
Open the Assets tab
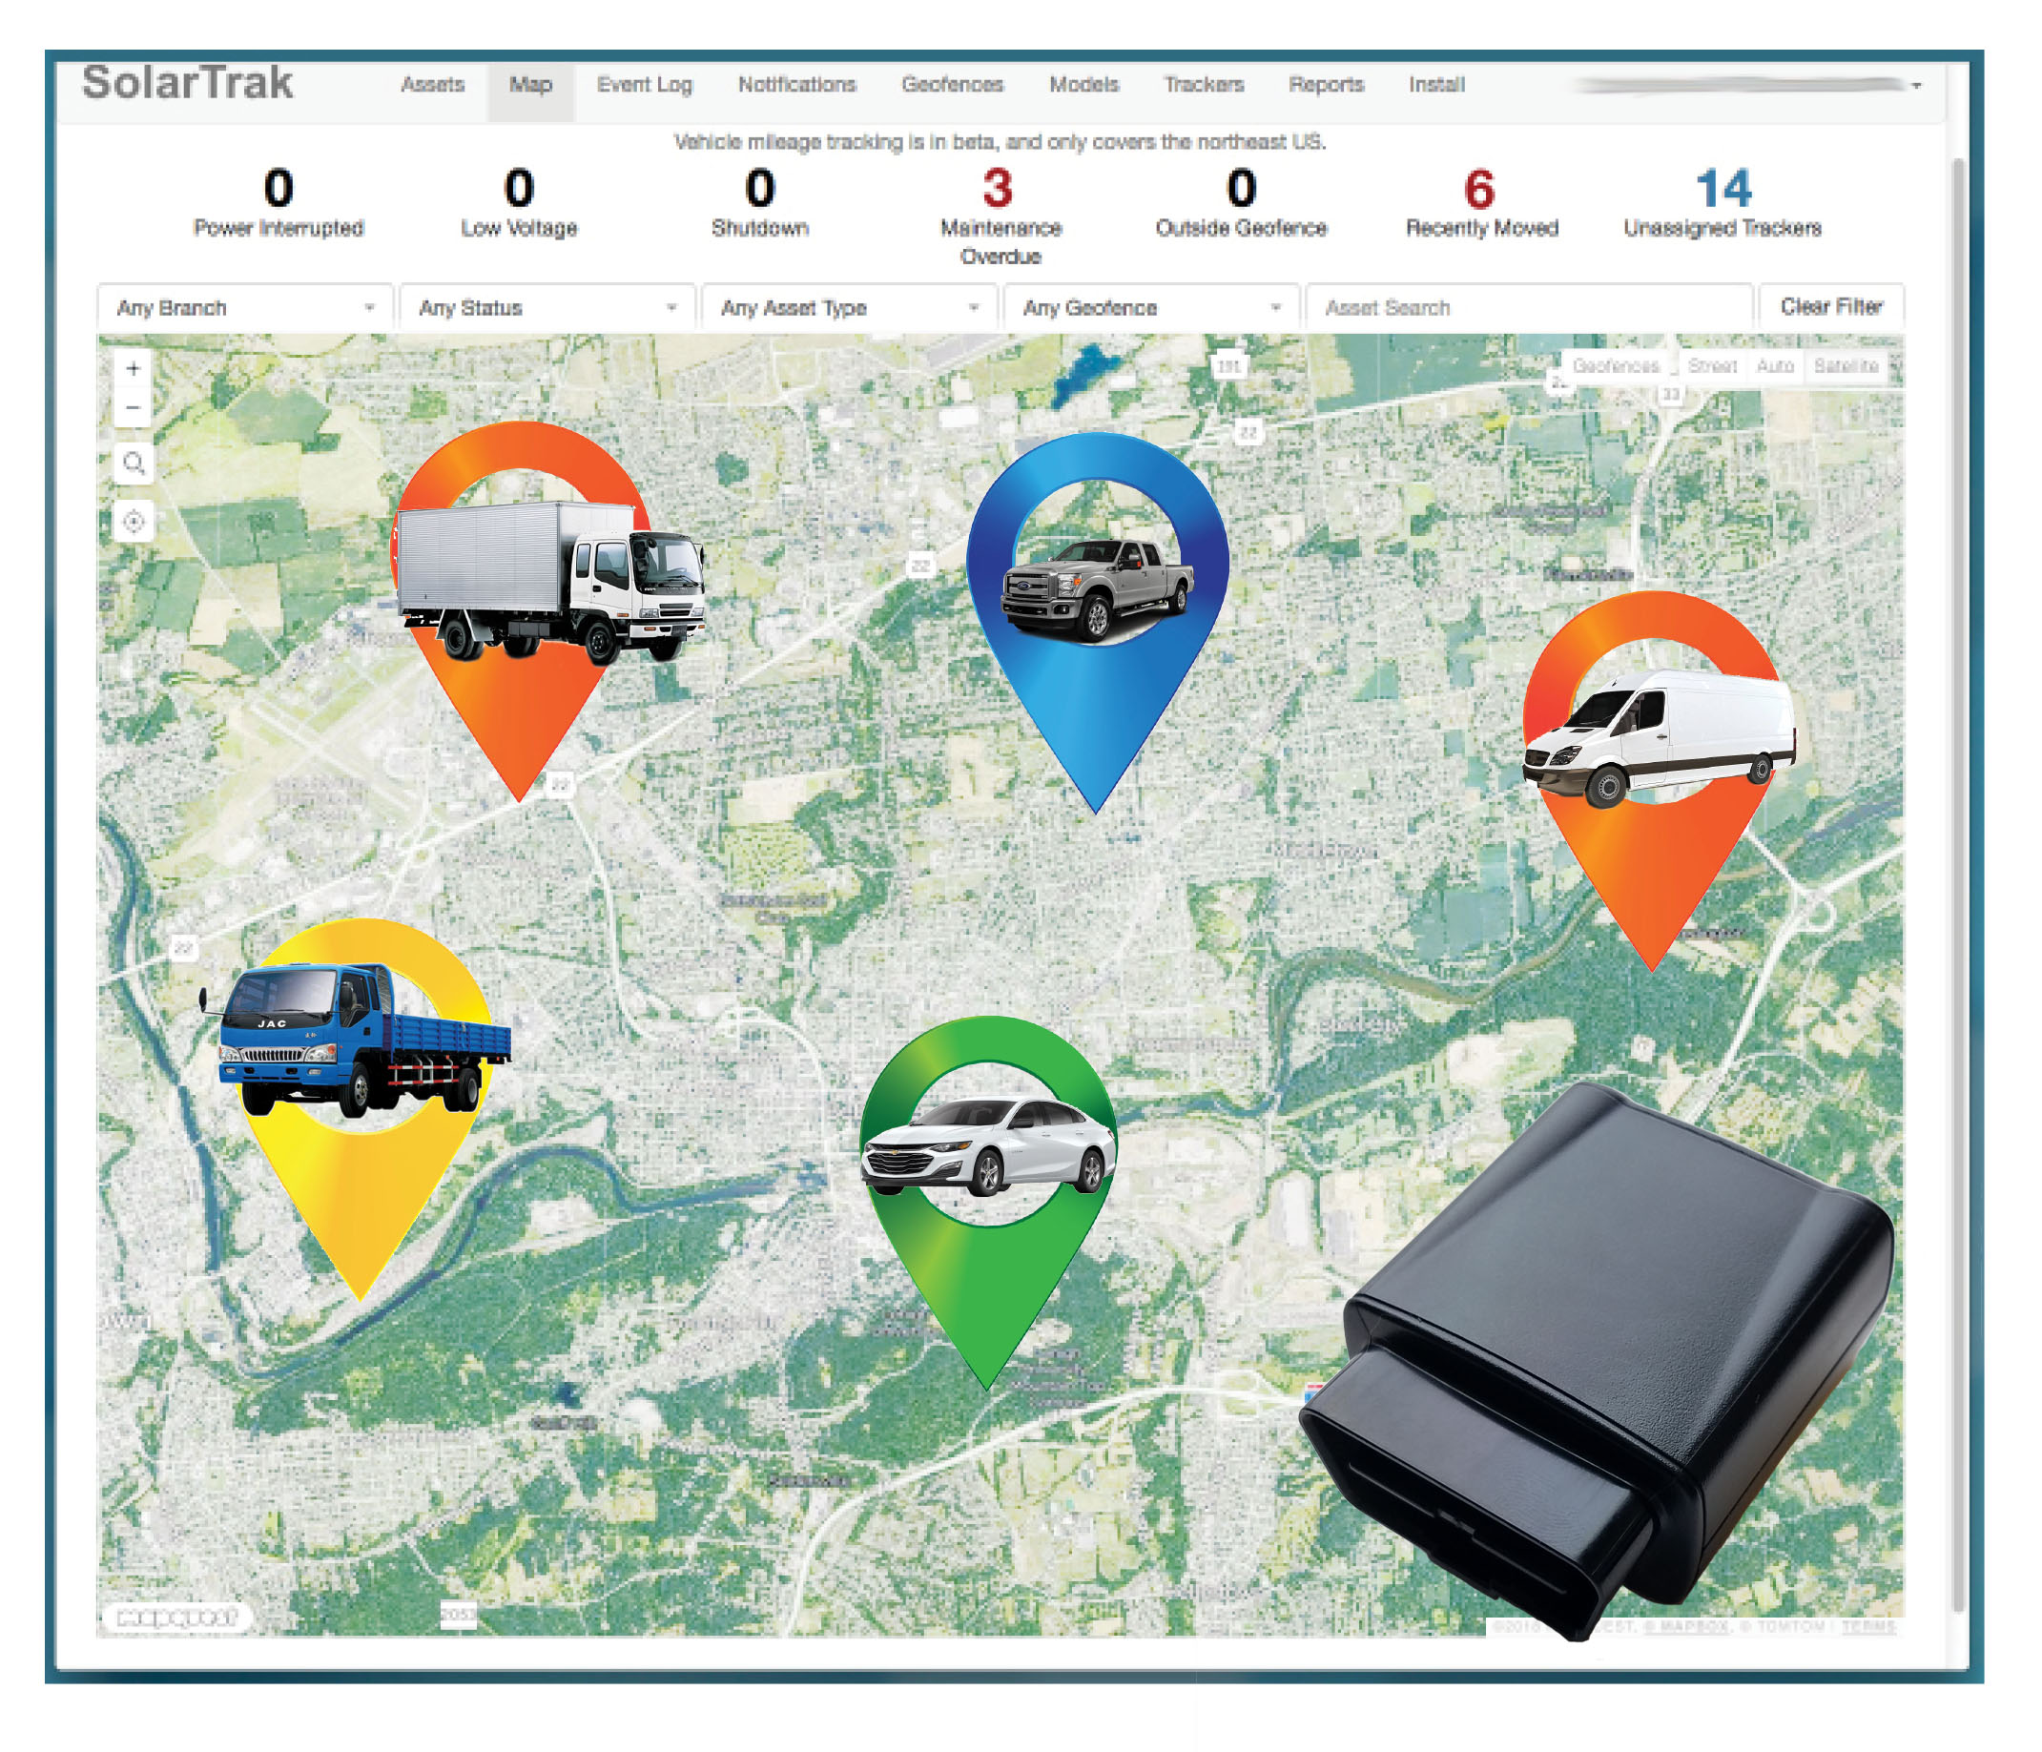coord(432,85)
